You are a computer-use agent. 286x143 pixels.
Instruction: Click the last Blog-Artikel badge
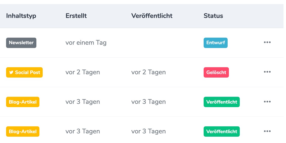click(x=23, y=132)
